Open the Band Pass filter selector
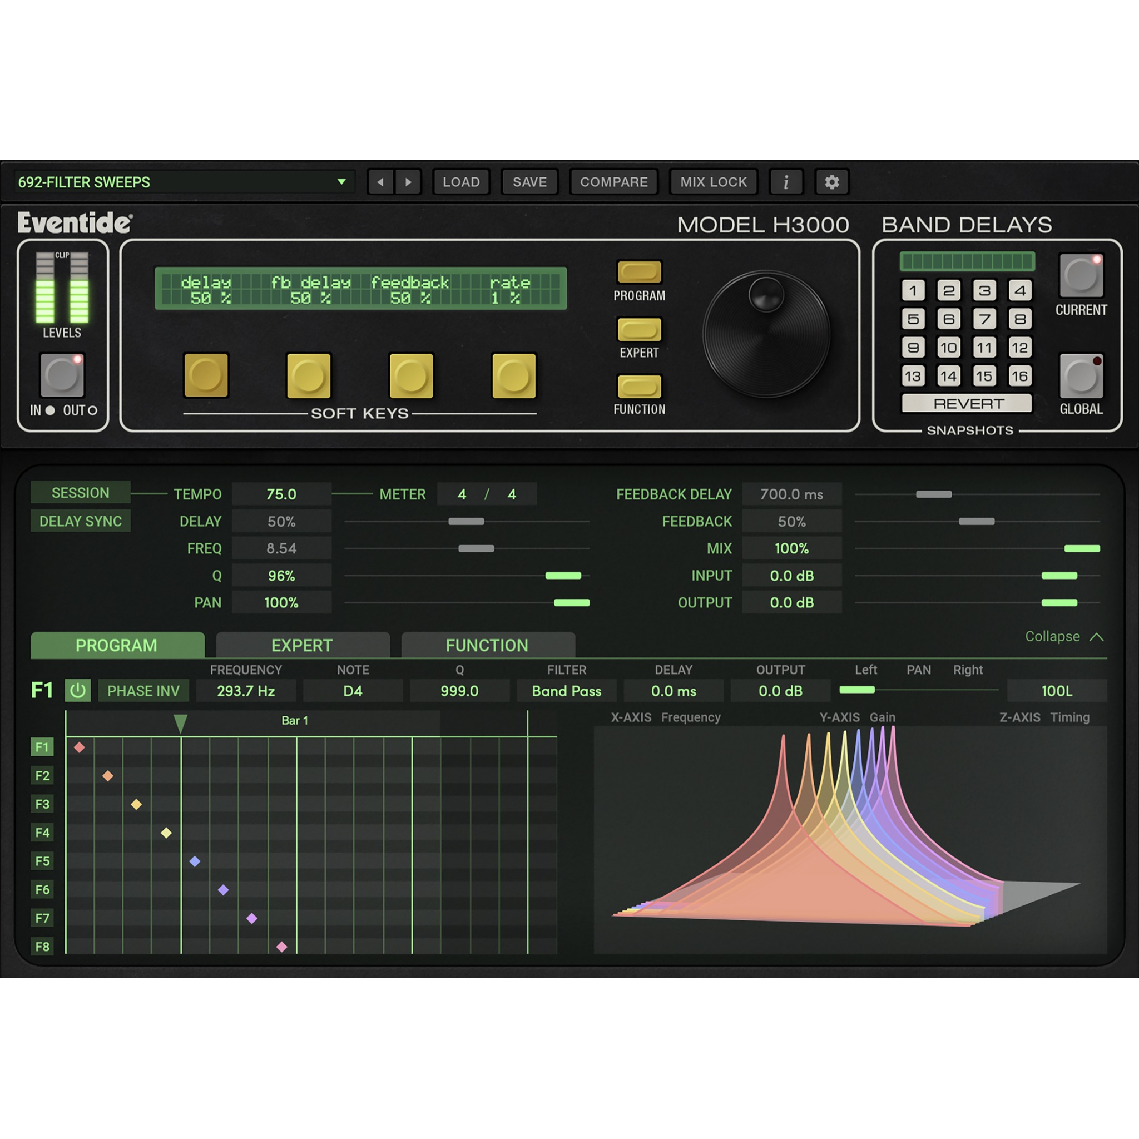Viewport: 1139px width, 1139px height. click(567, 690)
